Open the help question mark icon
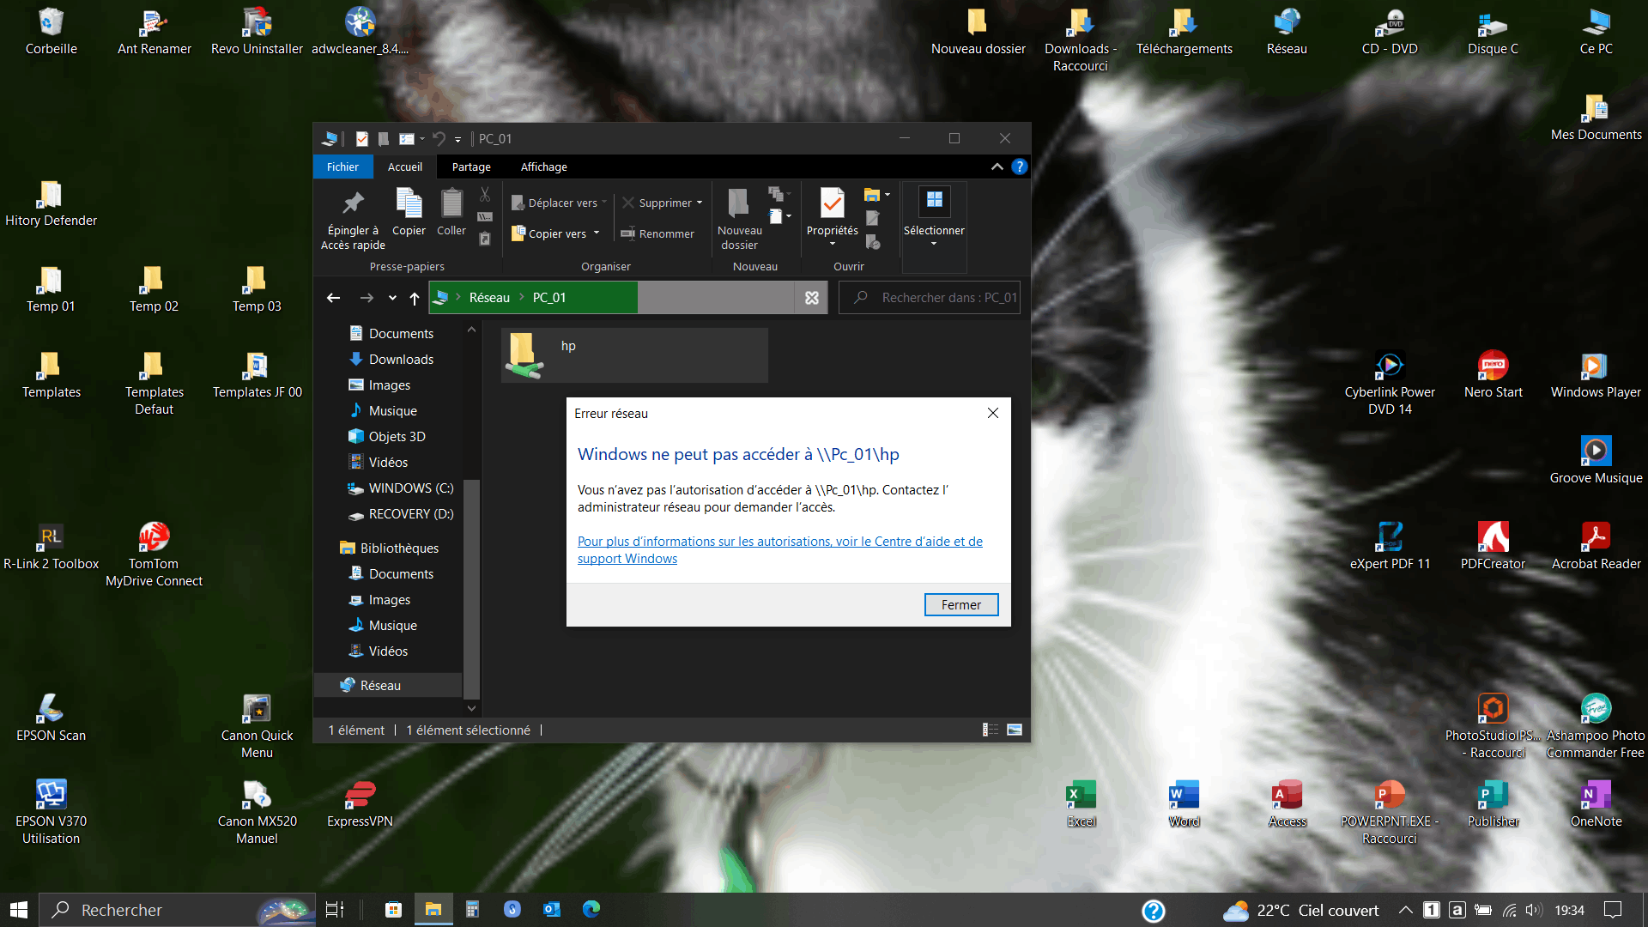The height and width of the screenshot is (927, 1648). click(x=1019, y=167)
